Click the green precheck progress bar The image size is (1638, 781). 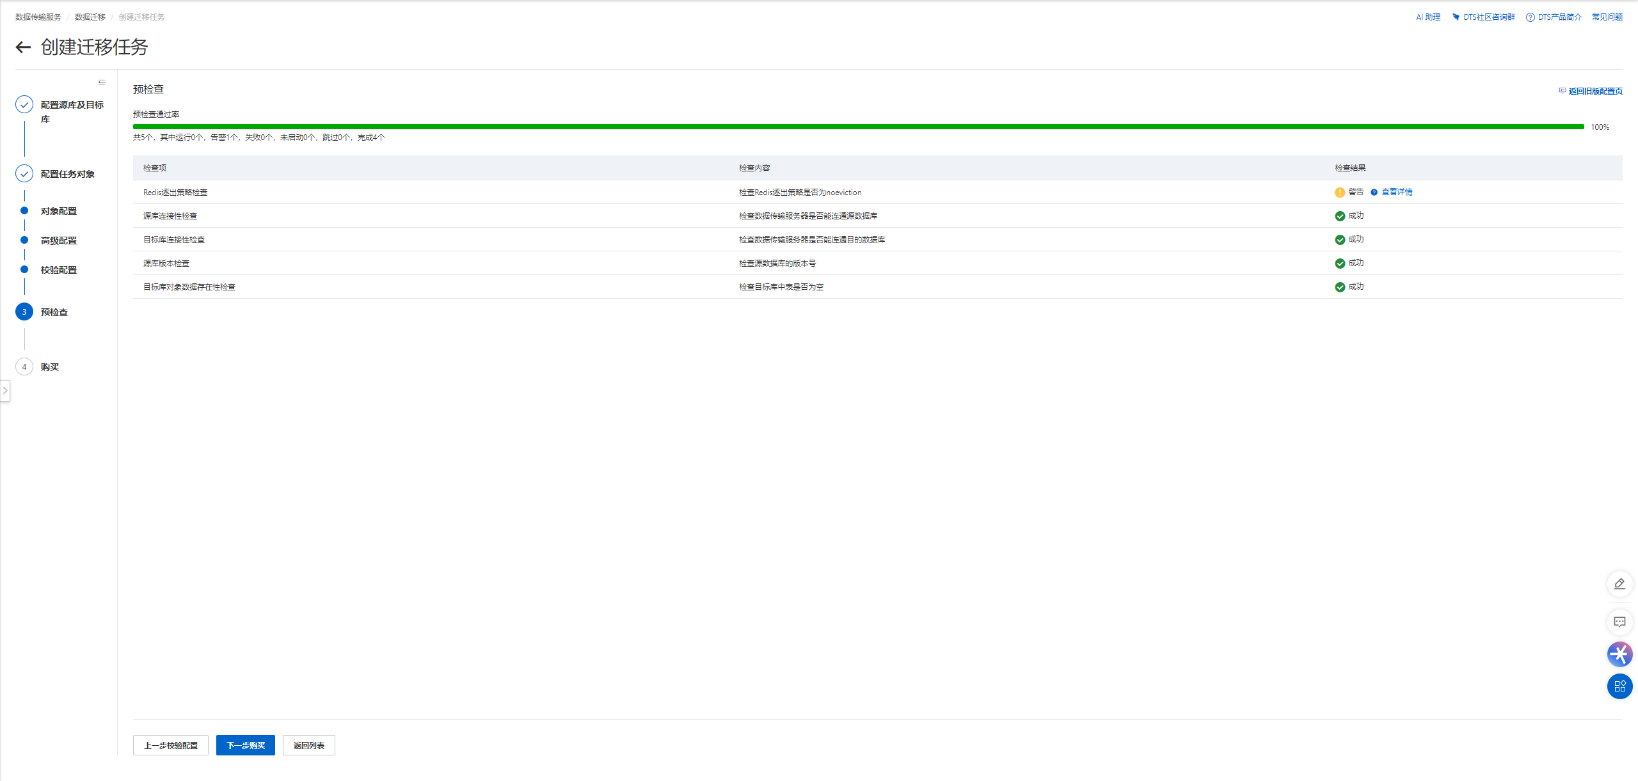[x=857, y=127]
